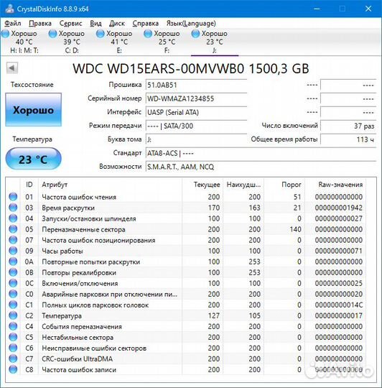Click status orb for 07 Частота ошибок позиционирования
The width and height of the screenshot is (382, 388).
(13, 240)
